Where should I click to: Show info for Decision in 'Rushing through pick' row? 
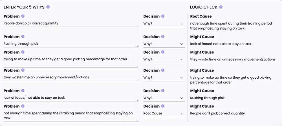(x=163, y=36)
